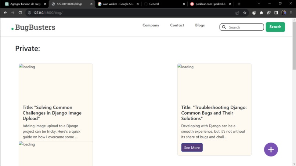Screen dimensions: 296x166
Task: Click the purple plus add-post button
Action: [x=271, y=150]
